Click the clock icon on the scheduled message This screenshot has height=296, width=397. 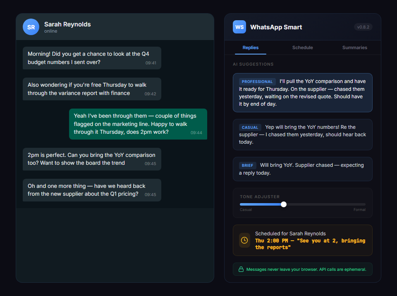[x=244, y=240]
